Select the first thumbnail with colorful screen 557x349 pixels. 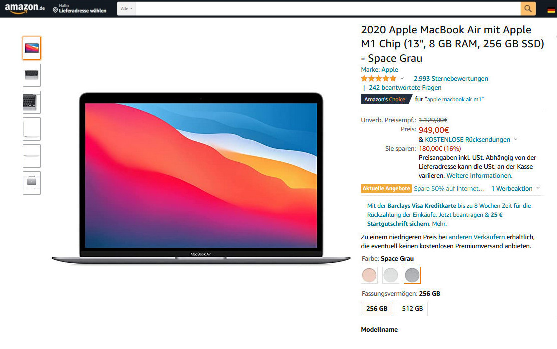click(32, 48)
